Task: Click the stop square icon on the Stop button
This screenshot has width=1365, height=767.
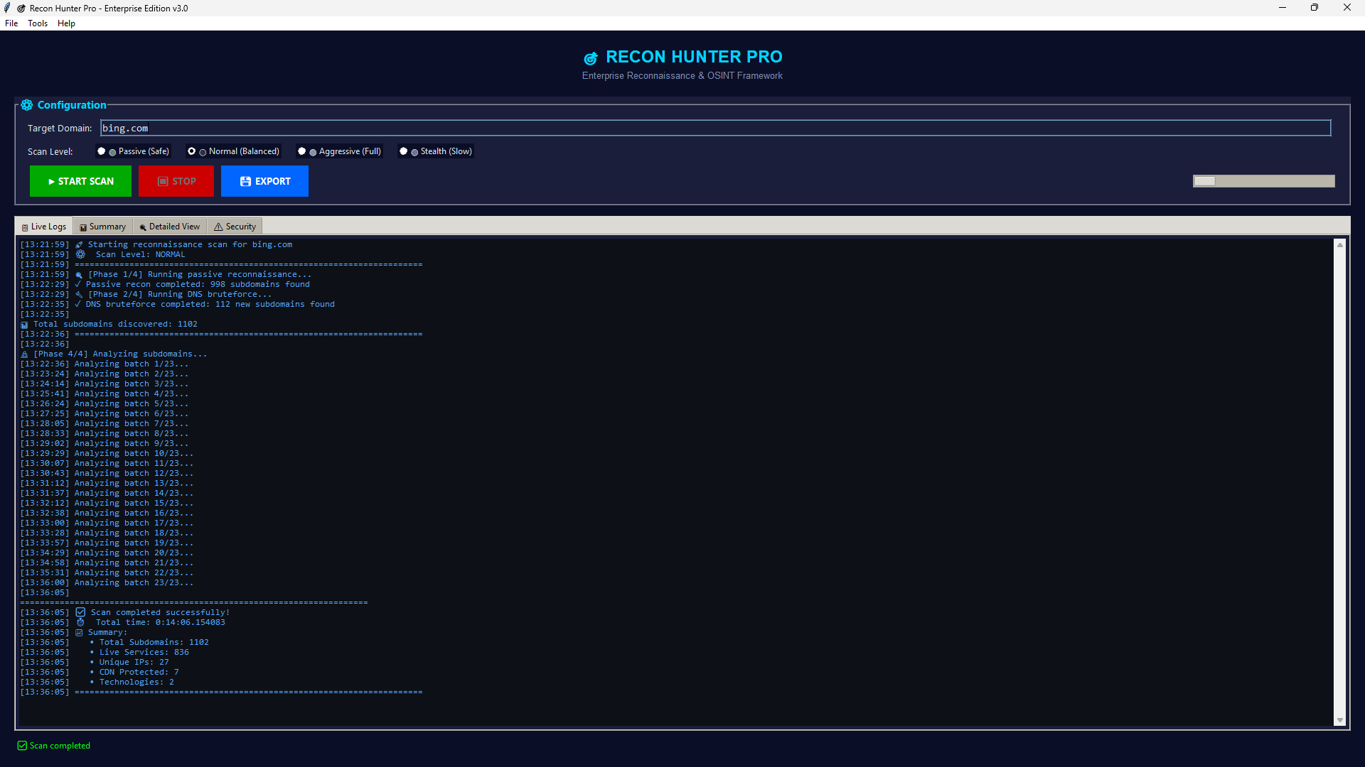Action: coord(163,182)
